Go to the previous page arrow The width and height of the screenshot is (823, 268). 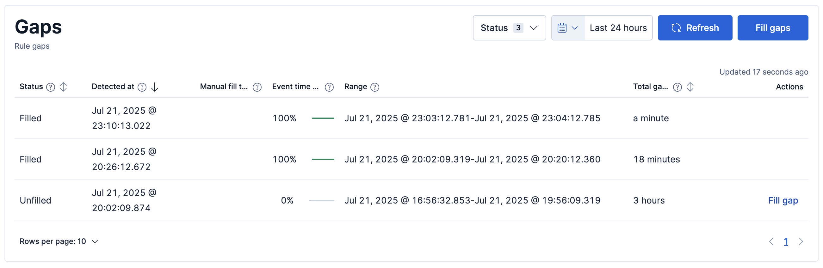(x=771, y=241)
